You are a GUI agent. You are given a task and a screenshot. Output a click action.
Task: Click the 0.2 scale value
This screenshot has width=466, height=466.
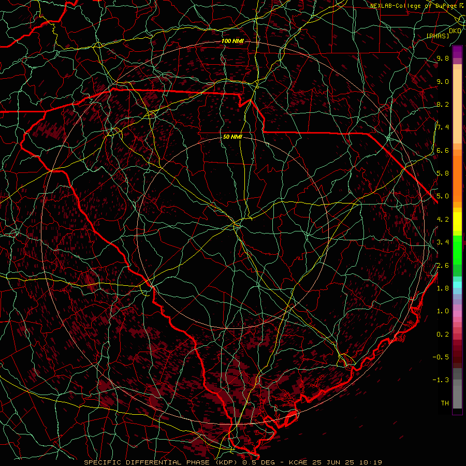point(443,334)
